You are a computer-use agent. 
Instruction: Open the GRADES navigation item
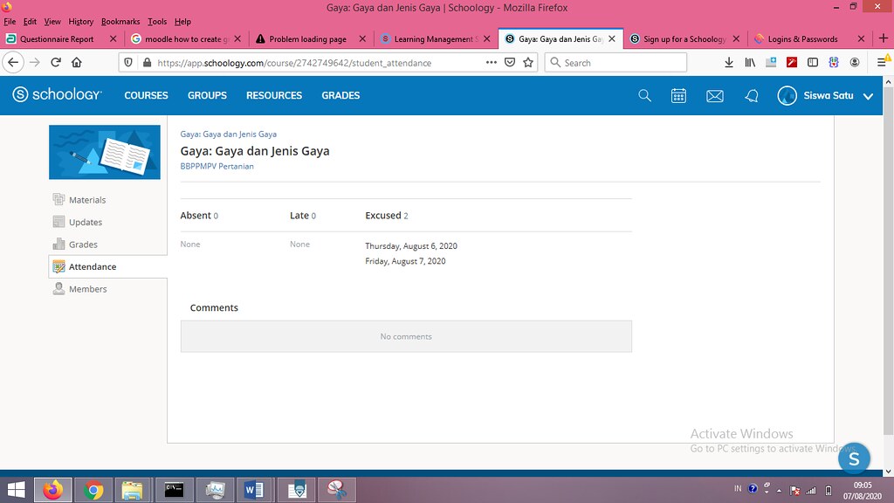(x=340, y=96)
